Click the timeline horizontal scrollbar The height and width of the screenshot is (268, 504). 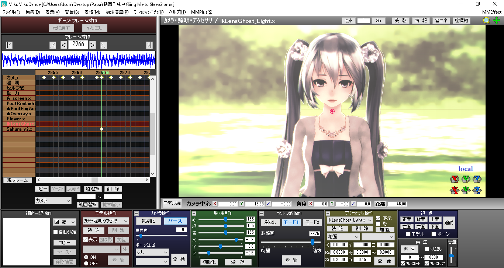(x=93, y=180)
